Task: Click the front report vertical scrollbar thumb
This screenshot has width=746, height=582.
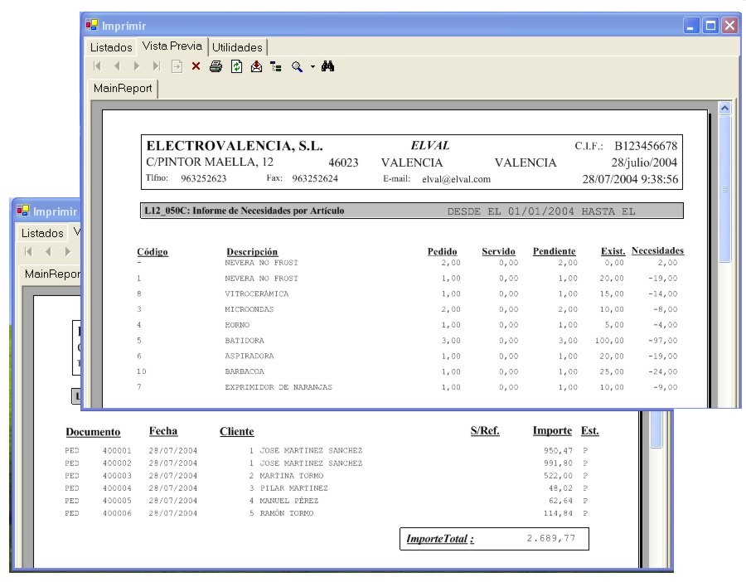Action: coord(724,188)
